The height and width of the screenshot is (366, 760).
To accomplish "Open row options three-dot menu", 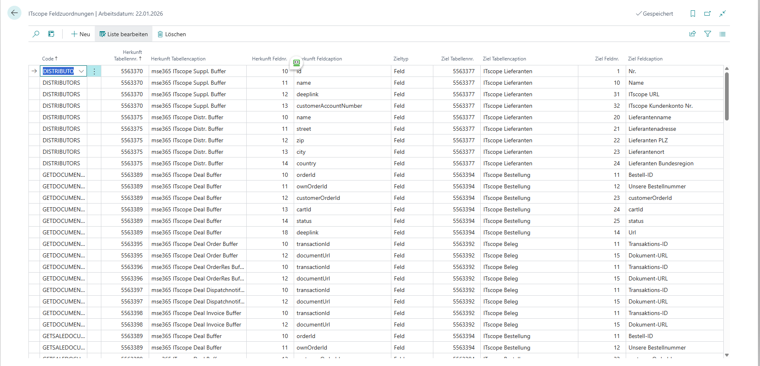I will click(x=94, y=71).
